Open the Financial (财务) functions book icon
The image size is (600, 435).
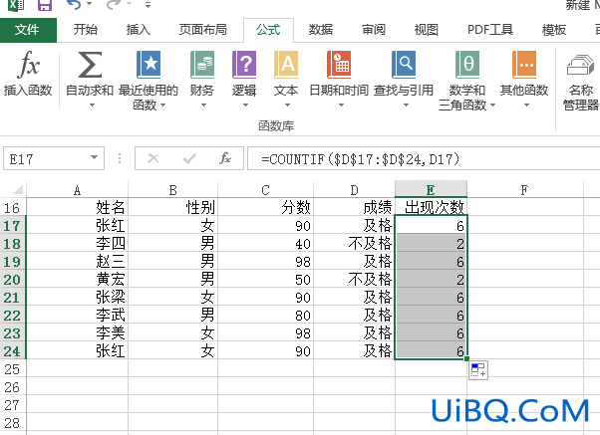(202, 65)
